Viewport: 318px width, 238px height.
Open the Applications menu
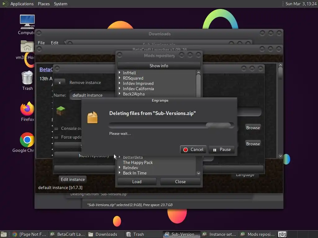point(22,4)
